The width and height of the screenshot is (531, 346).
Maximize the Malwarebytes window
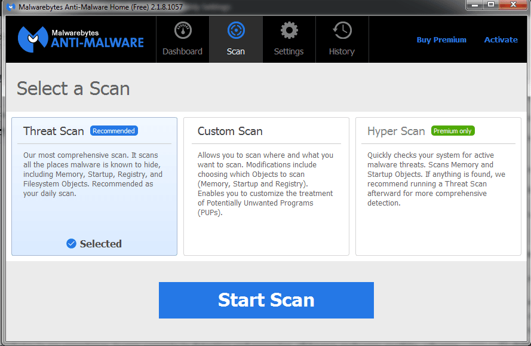pyautogui.click(x=491, y=5)
